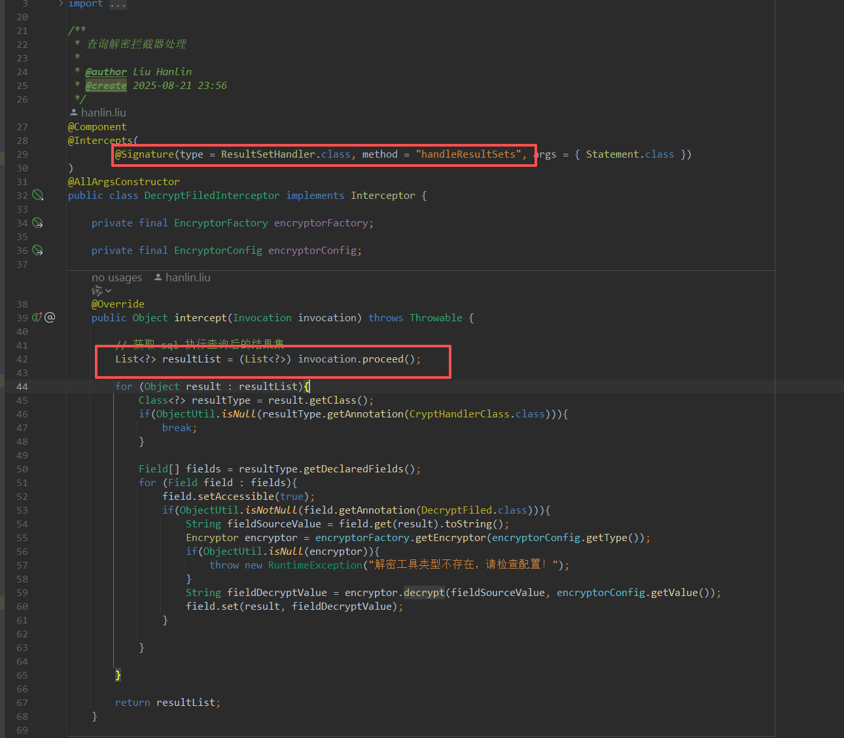
Task: Click the @Signature annotation
Action: point(145,154)
